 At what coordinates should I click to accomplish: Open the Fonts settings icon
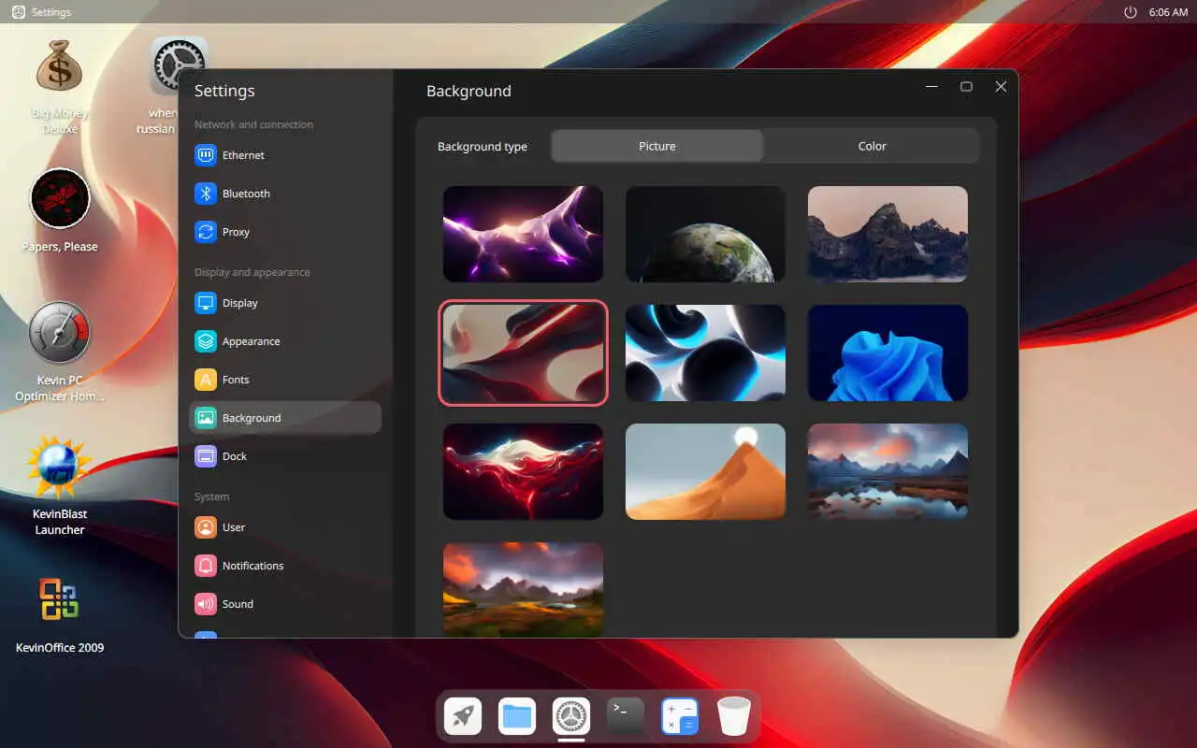(206, 380)
